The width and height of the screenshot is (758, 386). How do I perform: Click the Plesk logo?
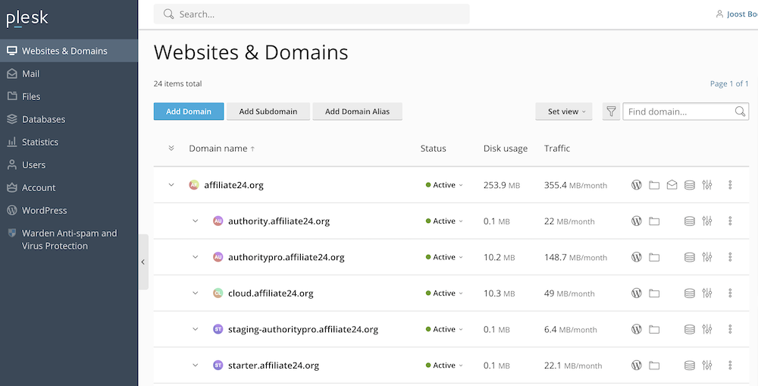(27, 19)
